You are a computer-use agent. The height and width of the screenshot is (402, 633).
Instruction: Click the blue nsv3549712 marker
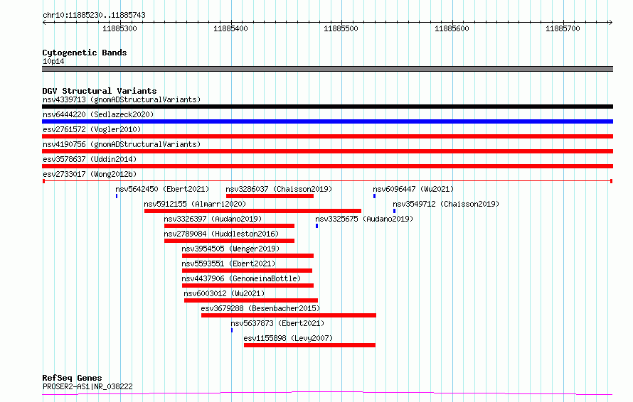395,211
